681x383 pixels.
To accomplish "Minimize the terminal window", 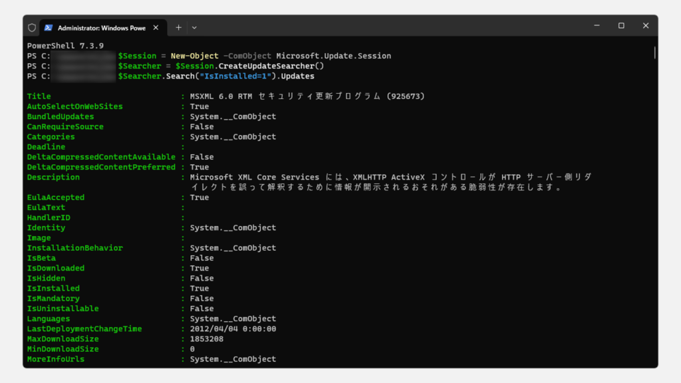I will [597, 26].
